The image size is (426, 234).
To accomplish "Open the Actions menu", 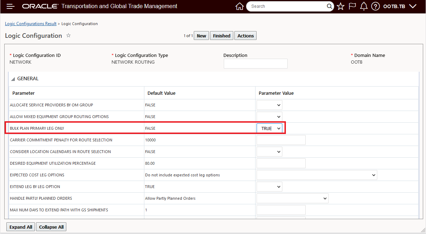I will 245,36.
